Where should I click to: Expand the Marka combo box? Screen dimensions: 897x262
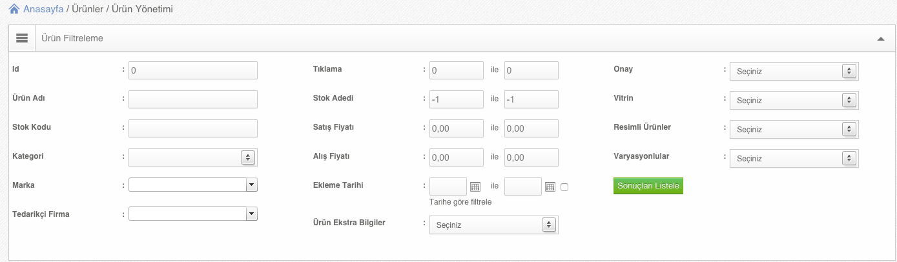193,185
